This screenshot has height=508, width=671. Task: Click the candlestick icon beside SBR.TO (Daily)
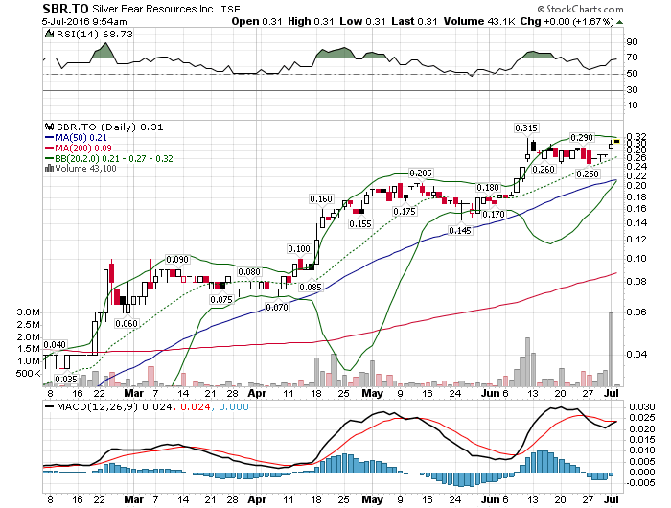[50, 126]
